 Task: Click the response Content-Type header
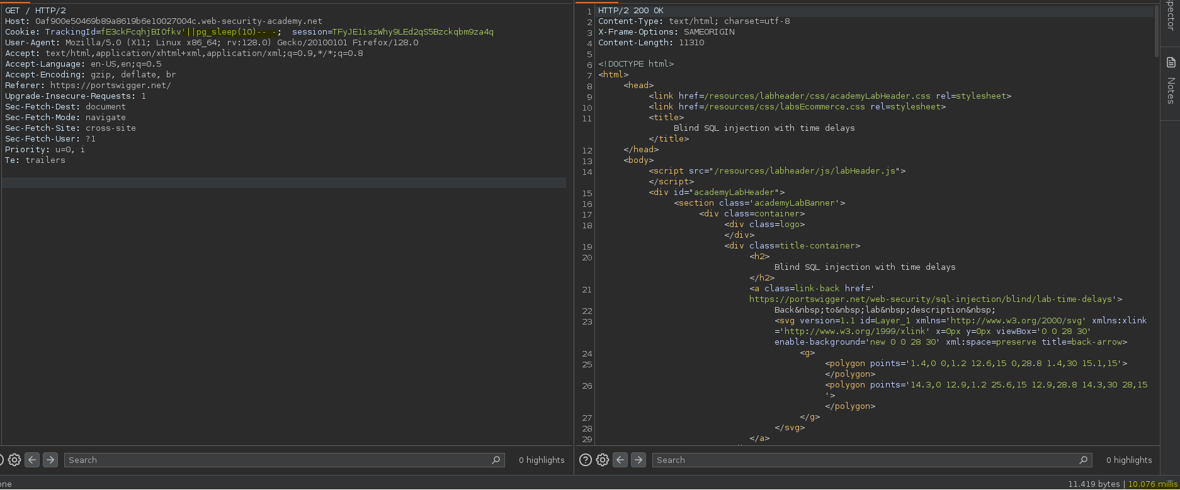click(694, 21)
